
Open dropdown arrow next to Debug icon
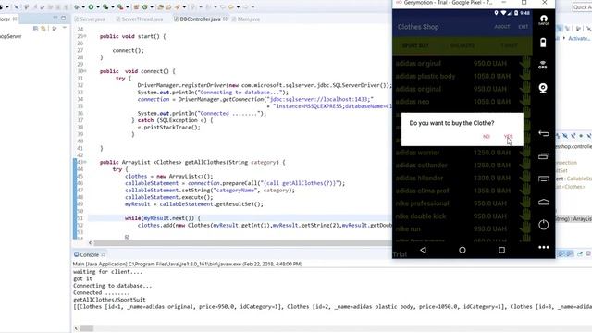82,6
